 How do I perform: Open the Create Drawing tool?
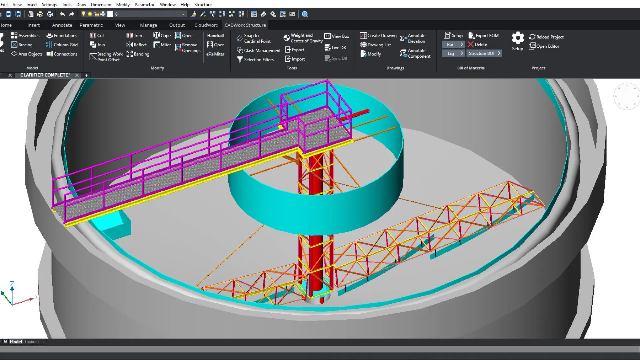click(x=378, y=35)
